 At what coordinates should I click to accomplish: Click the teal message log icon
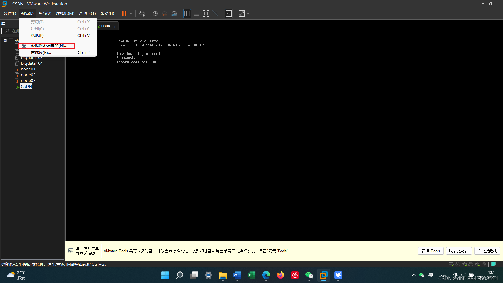click(494, 264)
